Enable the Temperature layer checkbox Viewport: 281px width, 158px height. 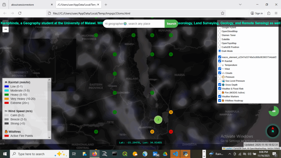(x=220, y=65)
